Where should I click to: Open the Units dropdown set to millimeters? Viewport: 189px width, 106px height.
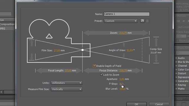point(67,83)
